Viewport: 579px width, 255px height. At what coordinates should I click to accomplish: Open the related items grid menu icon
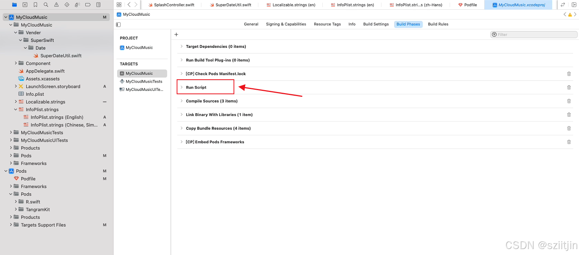click(119, 5)
